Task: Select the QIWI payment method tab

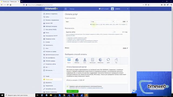Action: [108, 61]
